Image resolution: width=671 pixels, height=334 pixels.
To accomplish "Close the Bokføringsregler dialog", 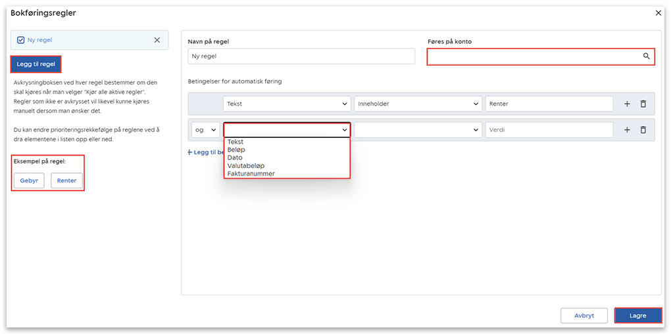I will [x=659, y=12].
